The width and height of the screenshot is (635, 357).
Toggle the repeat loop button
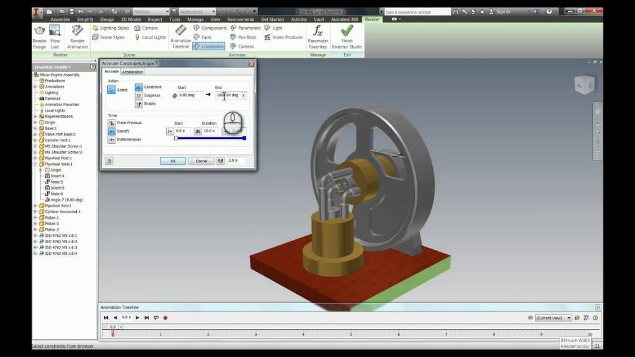[x=156, y=318]
